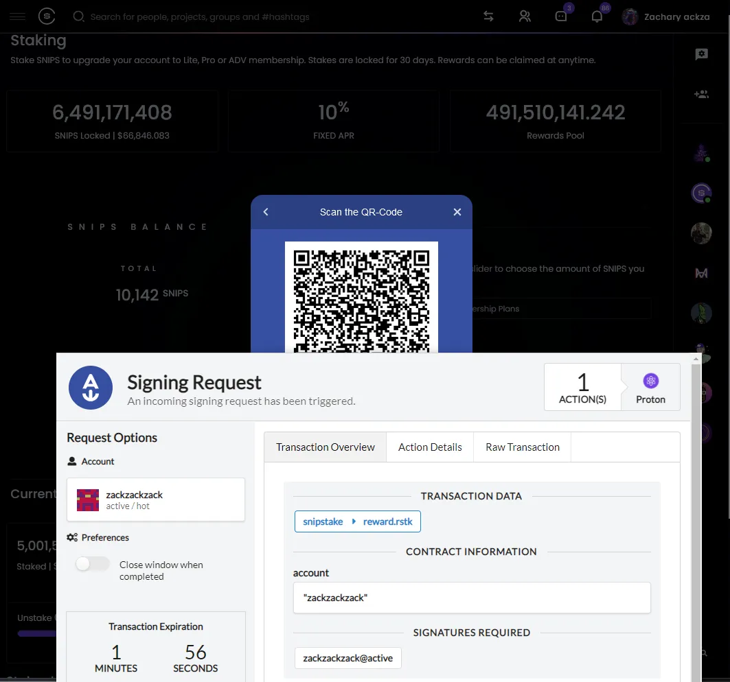The width and height of the screenshot is (730, 682).
Task: Click the Proton chain icon
Action: pyautogui.click(x=651, y=381)
